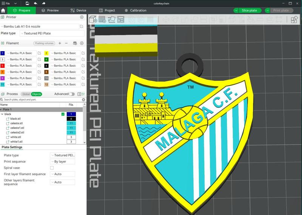
Task: Edit filament 2 preset icon
Action: tap(83, 53)
